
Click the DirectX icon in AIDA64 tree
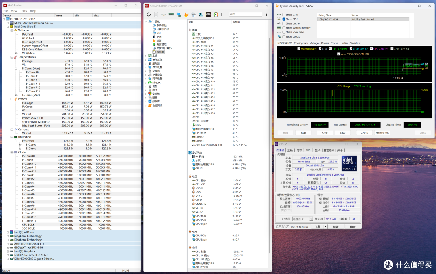coord(150,83)
